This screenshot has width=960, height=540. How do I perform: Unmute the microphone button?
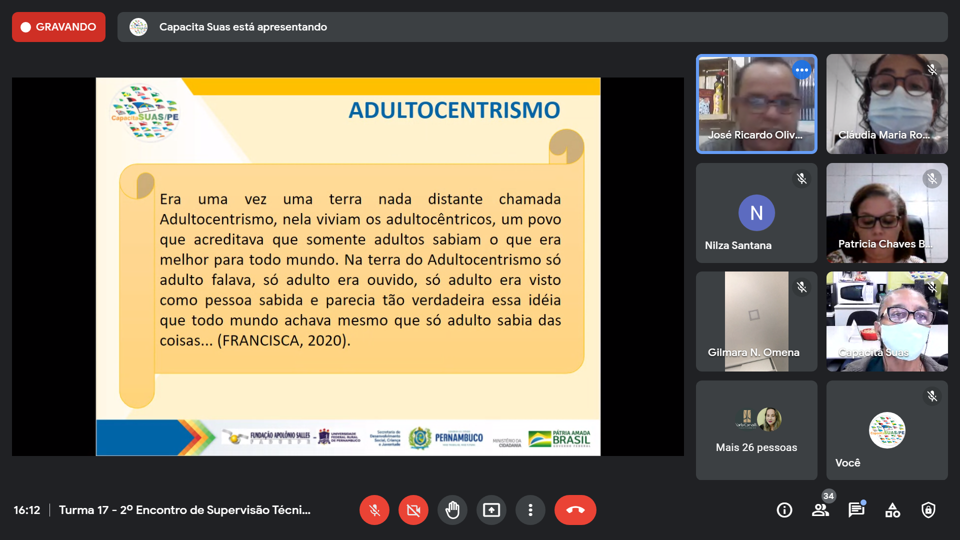[374, 510]
